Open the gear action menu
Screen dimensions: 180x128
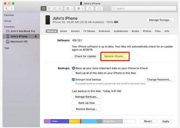pos(80,8)
